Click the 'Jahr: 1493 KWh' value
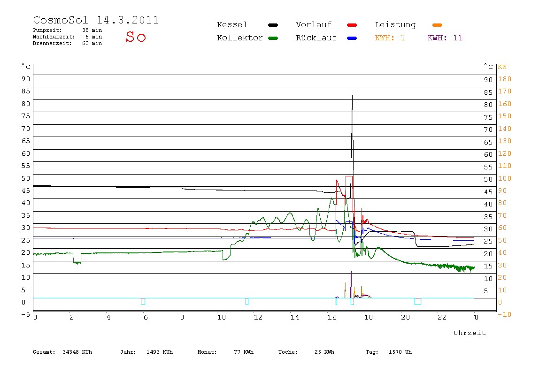Viewport: 539px width, 381px height. (146, 352)
